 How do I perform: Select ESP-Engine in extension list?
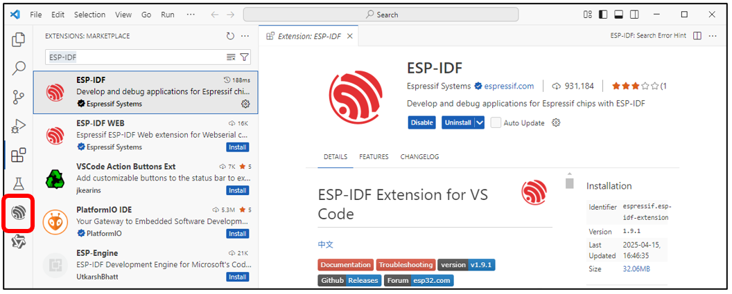click(145, 265)
